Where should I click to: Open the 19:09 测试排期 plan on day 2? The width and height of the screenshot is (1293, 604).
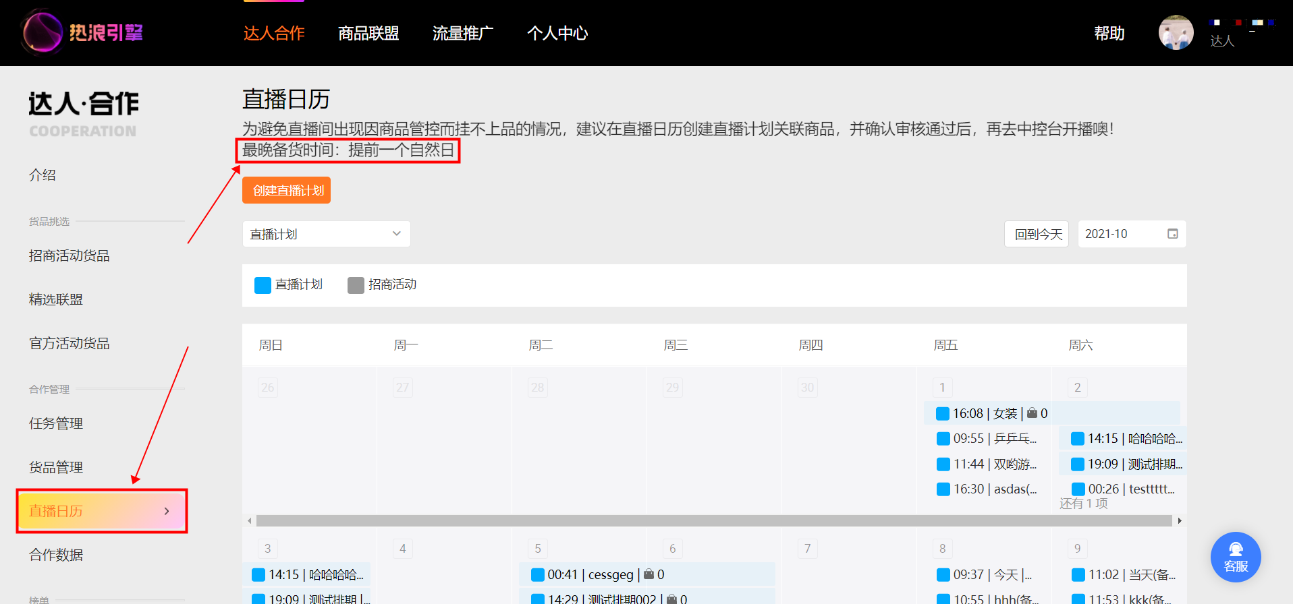click(1123, 464)
